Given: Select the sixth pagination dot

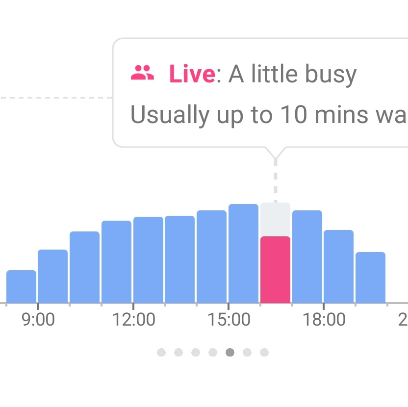Looking at the screenshot, I should click(247, 353).
